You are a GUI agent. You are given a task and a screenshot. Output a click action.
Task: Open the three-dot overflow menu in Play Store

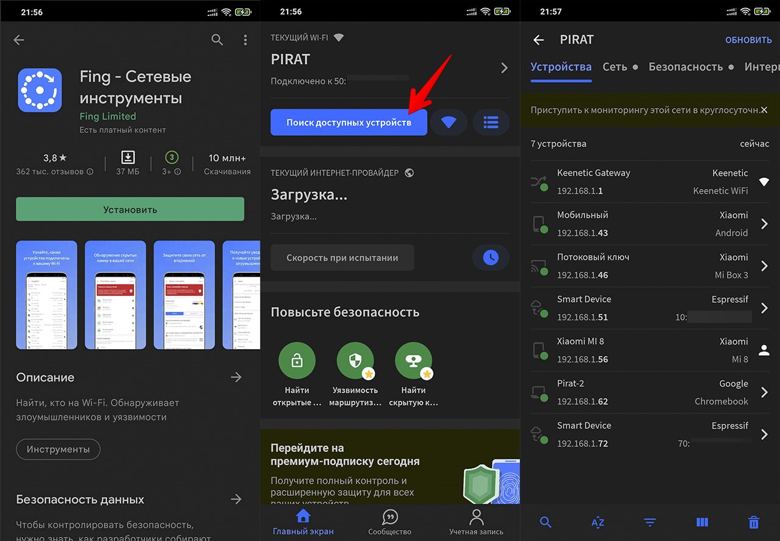(x=246, y=40)
